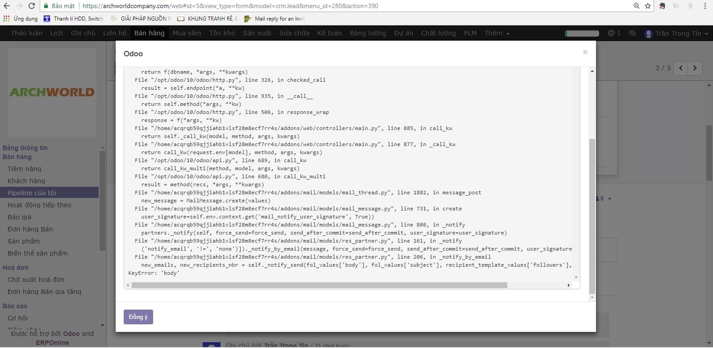Go to previous record arrow
Image resolution: width=713 pixels, height=348 pixels.
(681, 68)
